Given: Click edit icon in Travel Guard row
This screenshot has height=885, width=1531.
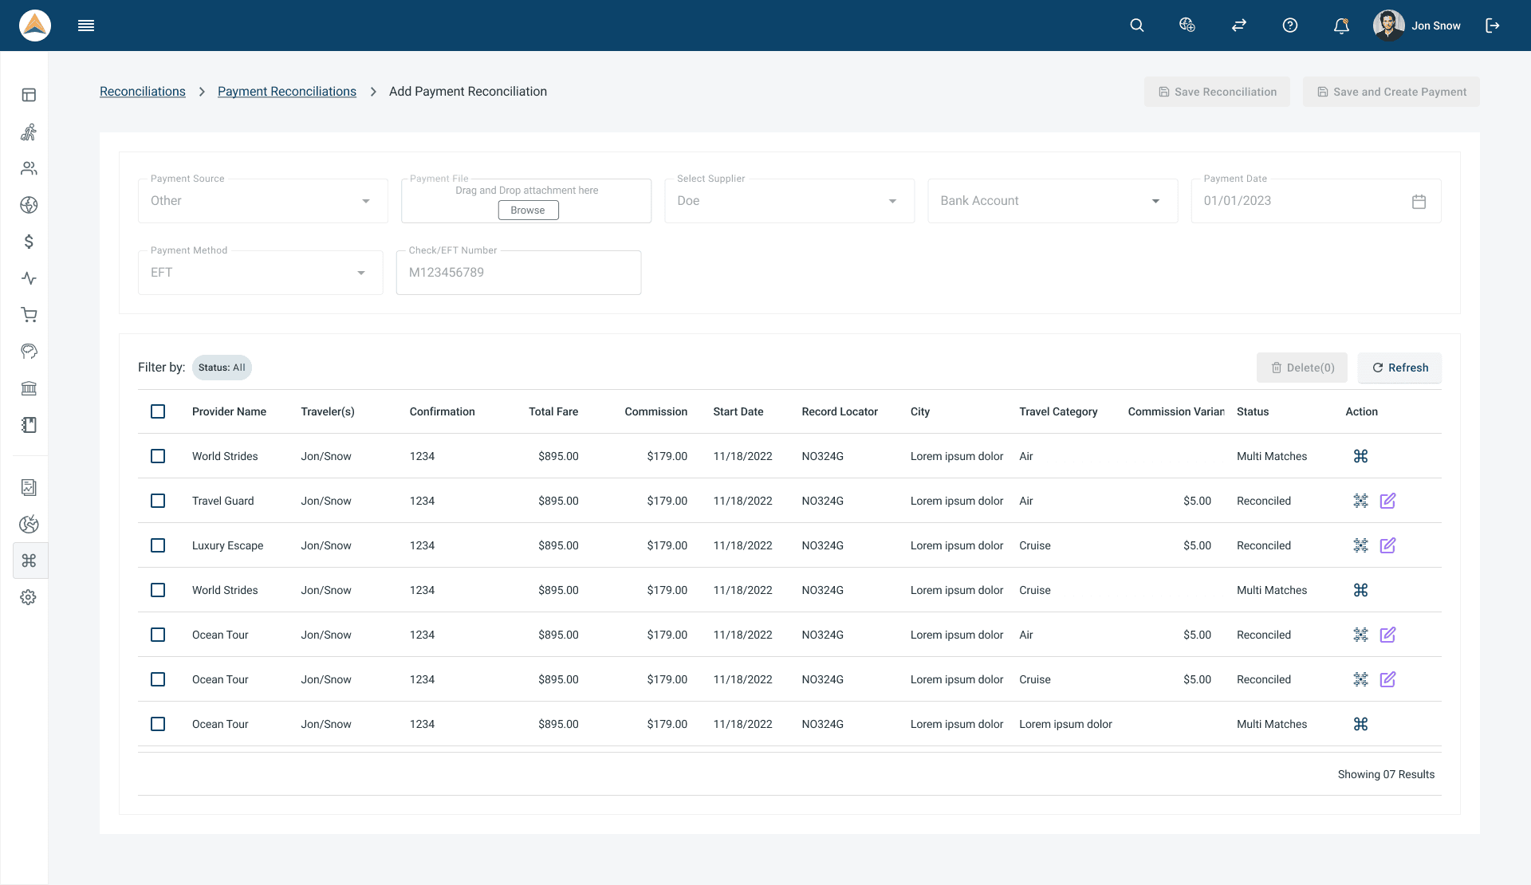Looking at the screenshot, I should 1387,501.
